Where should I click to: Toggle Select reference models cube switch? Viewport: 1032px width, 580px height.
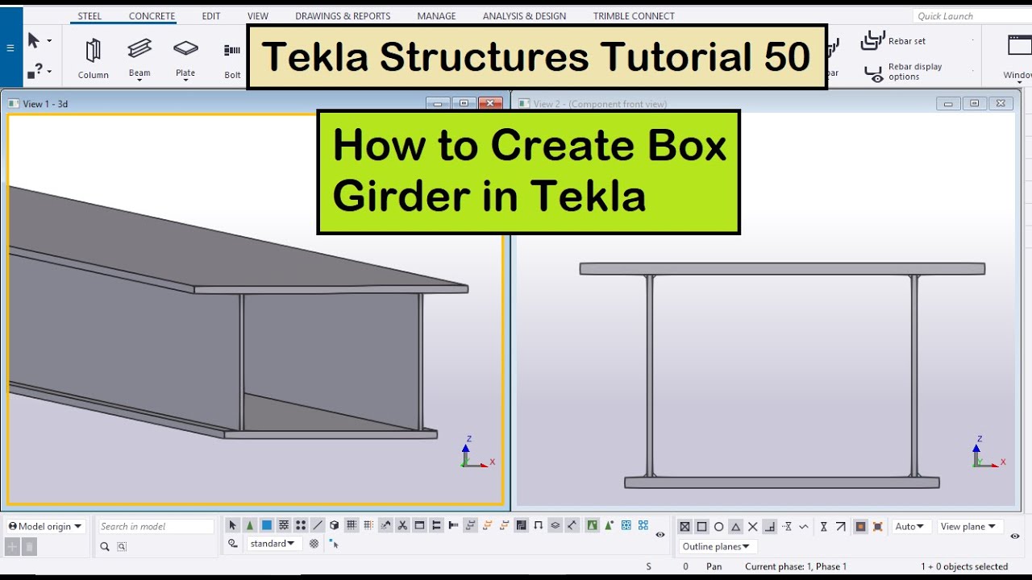pyautogui.click(x=334, y=525)
